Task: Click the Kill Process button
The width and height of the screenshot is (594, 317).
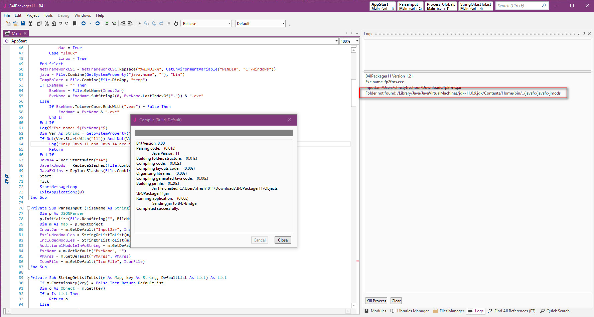Action: click(376, 301)
